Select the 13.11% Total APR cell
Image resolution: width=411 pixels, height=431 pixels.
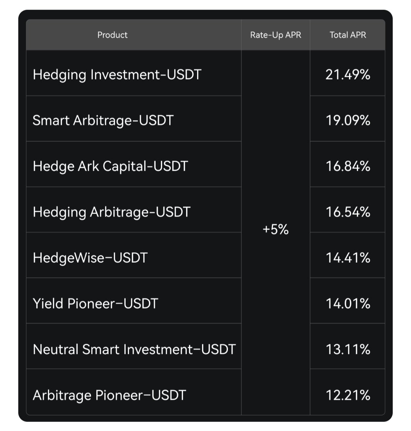coord(347,349)
